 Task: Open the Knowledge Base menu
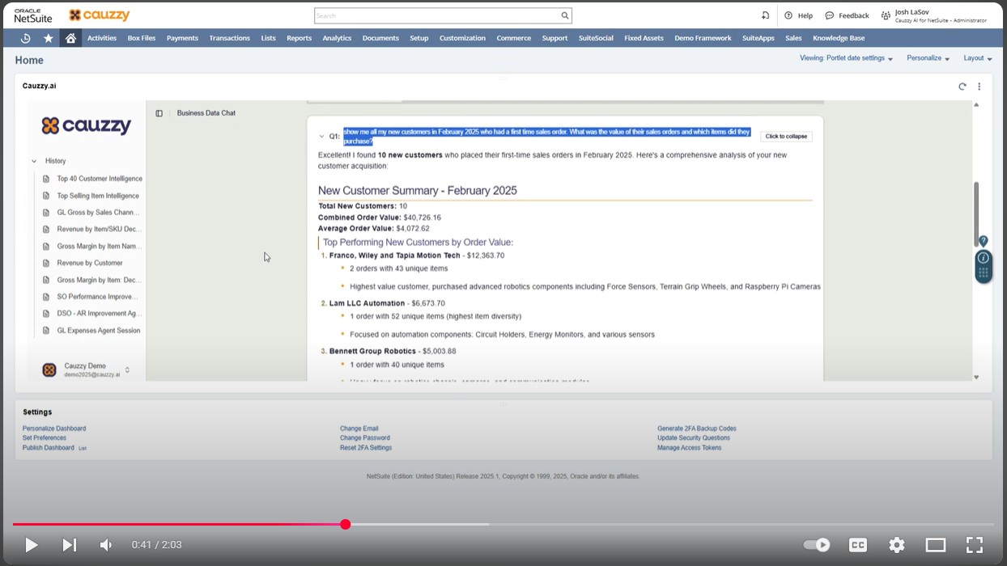coord(839,38)
